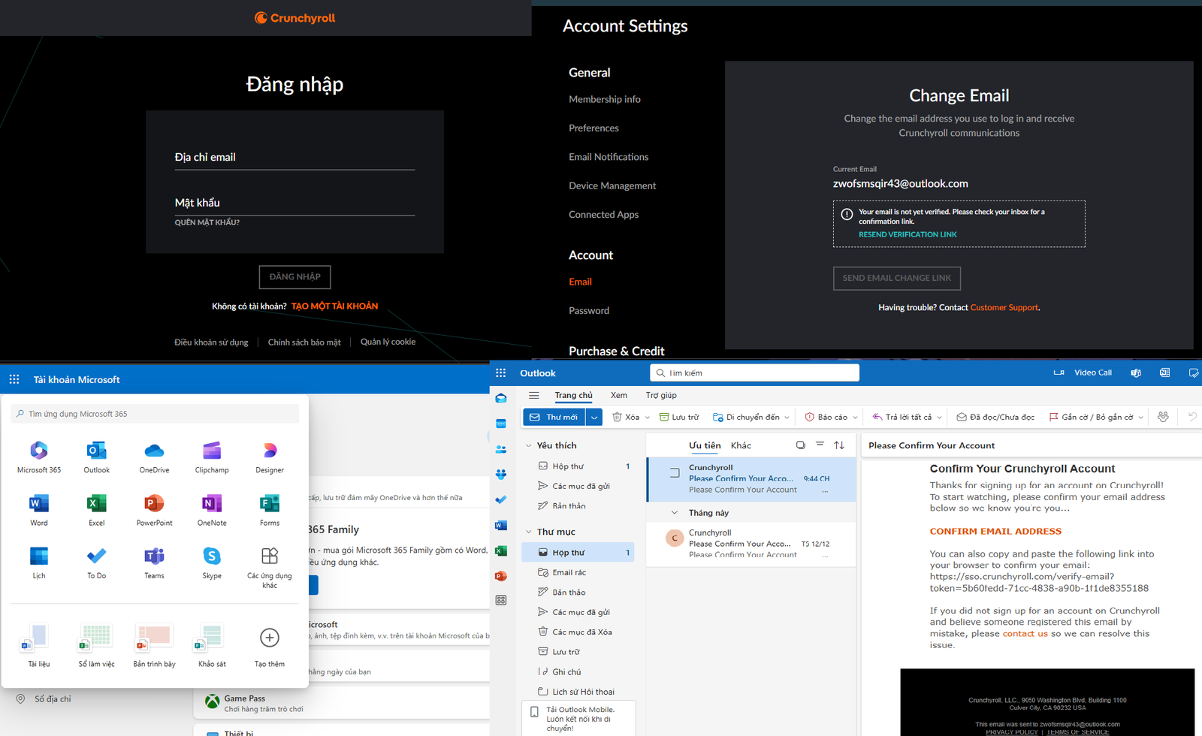
Task: Switch to Outlook's Xem tab
Action: tap(619, 395)
